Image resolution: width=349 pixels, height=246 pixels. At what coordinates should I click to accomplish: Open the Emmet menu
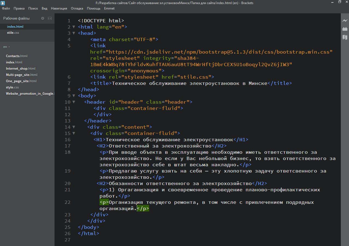tap(109, 8)
